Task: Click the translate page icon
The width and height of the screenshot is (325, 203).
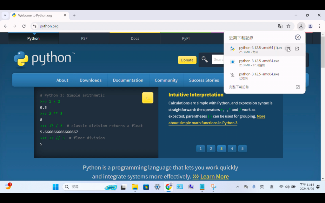Action: (x=280, y=26)
